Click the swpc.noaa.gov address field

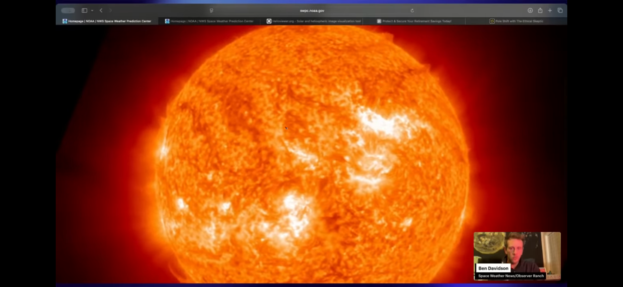click(312, 10)
